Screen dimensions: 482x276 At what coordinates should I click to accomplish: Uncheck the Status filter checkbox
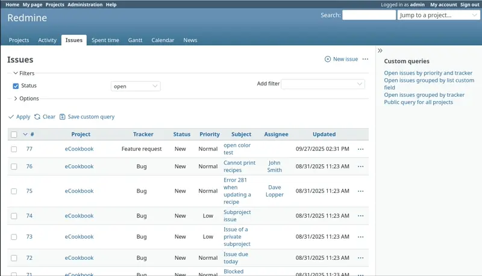coord(16,87)
